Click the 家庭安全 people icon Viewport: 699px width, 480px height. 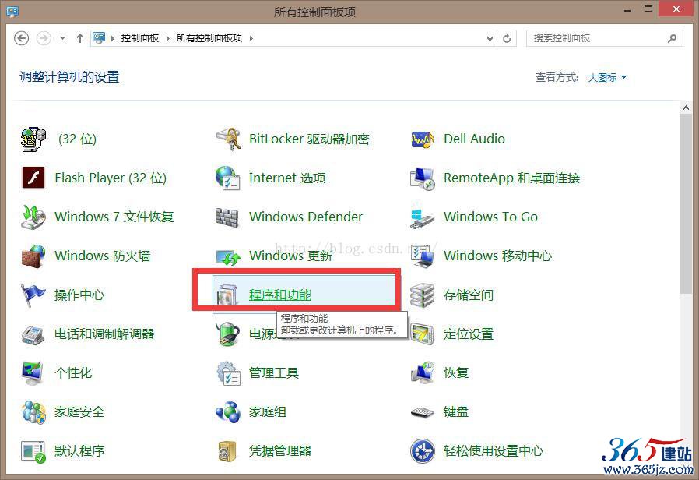click(34, 412)
